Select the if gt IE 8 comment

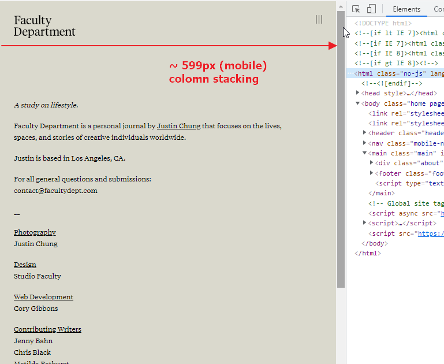point(396,63)
